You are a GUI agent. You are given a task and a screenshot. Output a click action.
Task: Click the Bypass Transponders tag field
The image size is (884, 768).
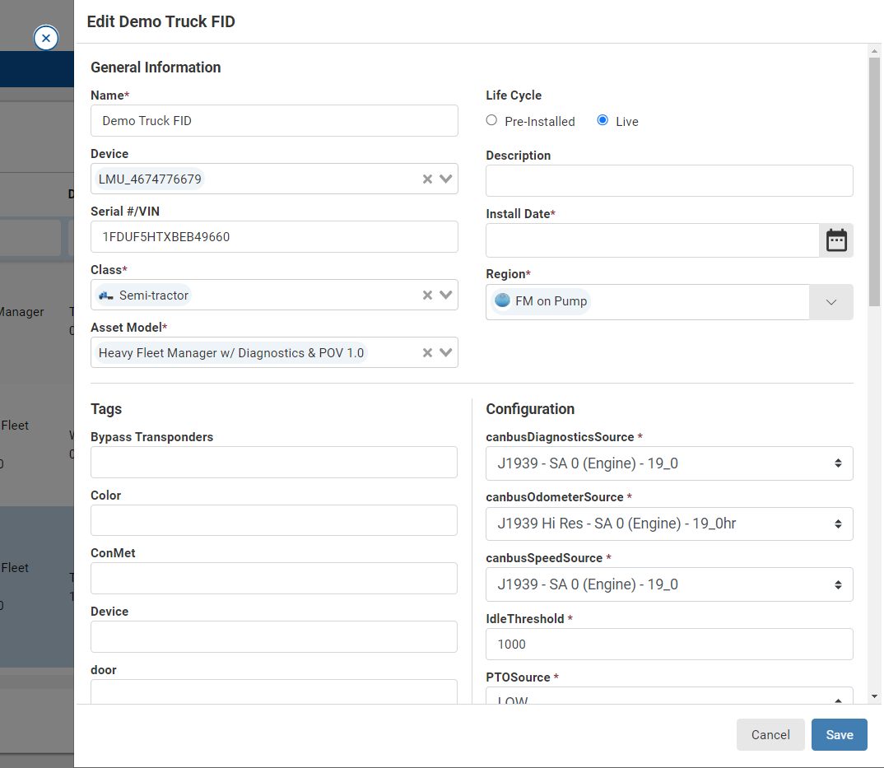coord(274,463)
